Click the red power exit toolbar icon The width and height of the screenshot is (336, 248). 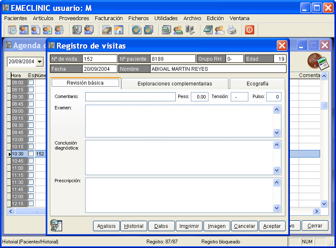[250, 30]
